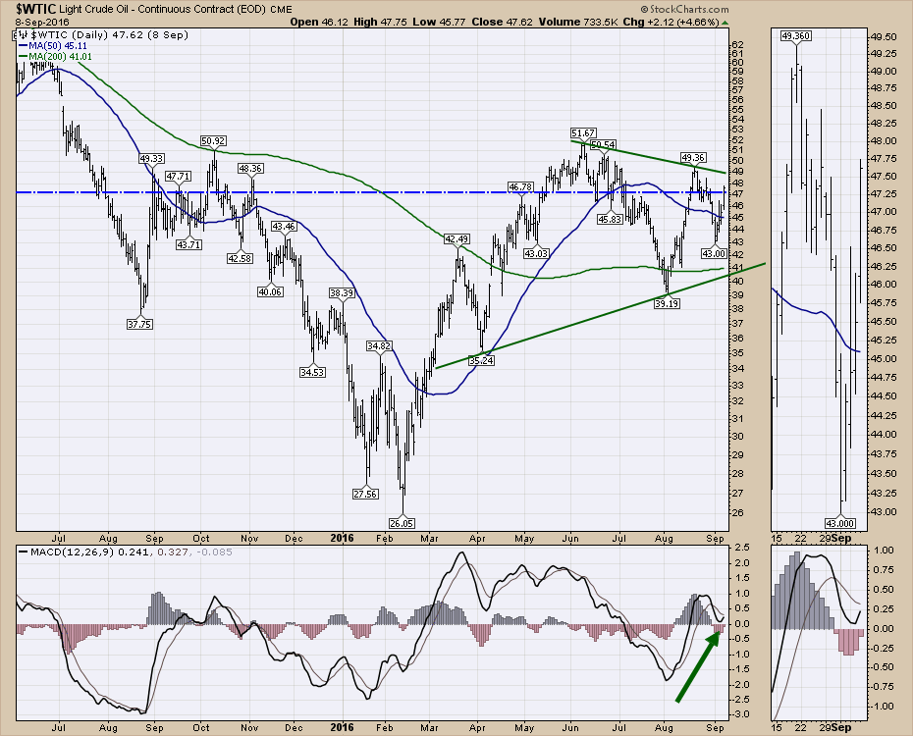Click the 34.82 price label
Viewport: 913px width, 736px height.
pos(379,345)
